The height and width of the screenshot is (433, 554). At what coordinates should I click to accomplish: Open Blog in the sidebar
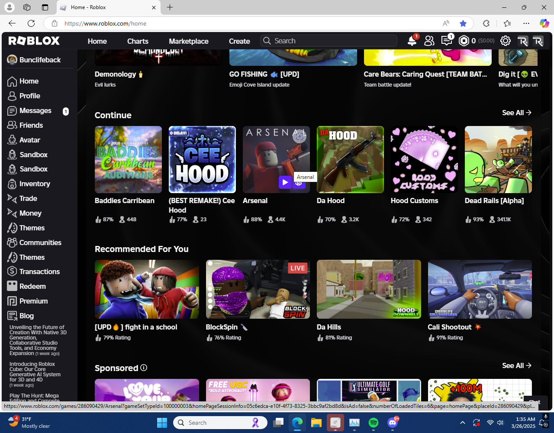click(26, 316)
